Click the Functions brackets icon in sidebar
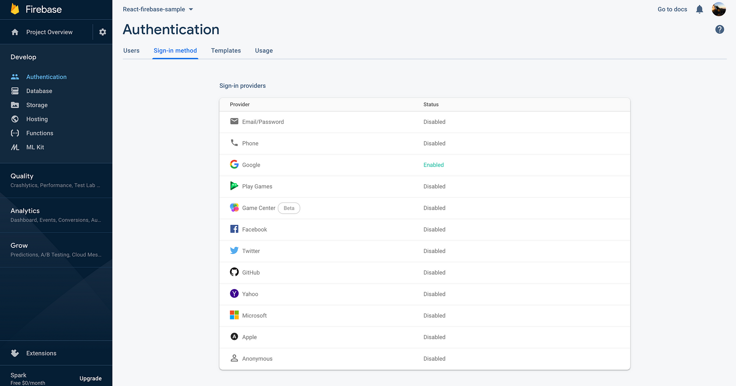This screenshot has height=386, width=736. point(15,133)
